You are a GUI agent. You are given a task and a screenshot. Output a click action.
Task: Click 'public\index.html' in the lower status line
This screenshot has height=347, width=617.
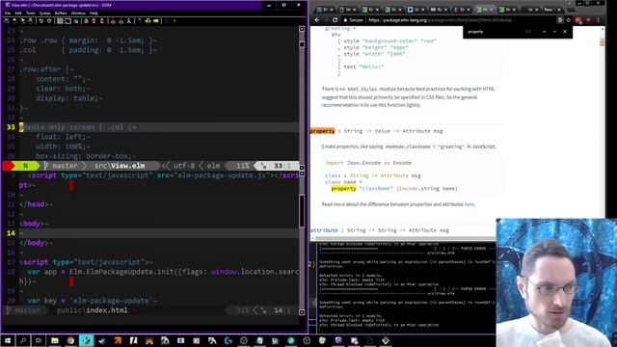point(93,310)
